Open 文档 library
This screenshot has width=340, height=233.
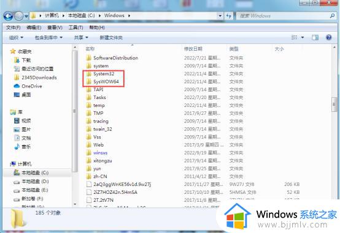(x=22, y=138)
